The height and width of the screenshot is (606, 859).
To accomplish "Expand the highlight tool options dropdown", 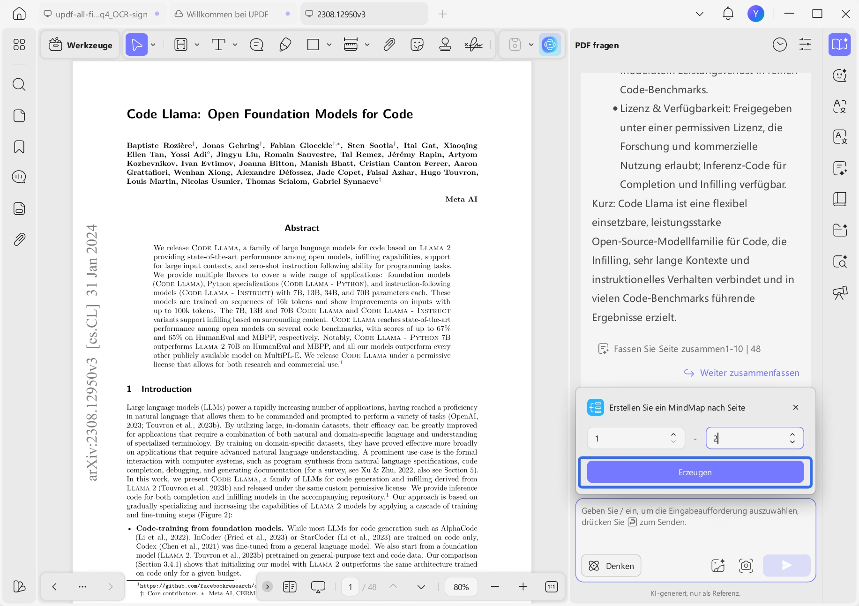I will coord(197,45).
